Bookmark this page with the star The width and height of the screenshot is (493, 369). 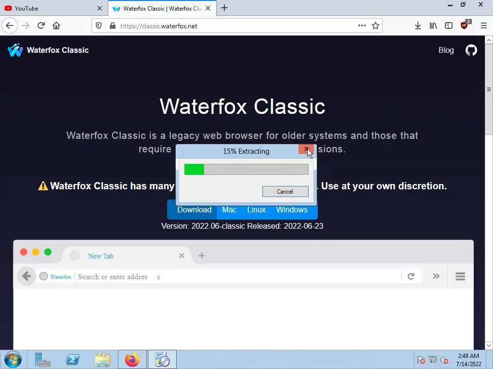pyautogui.click(x=376, y=26)
